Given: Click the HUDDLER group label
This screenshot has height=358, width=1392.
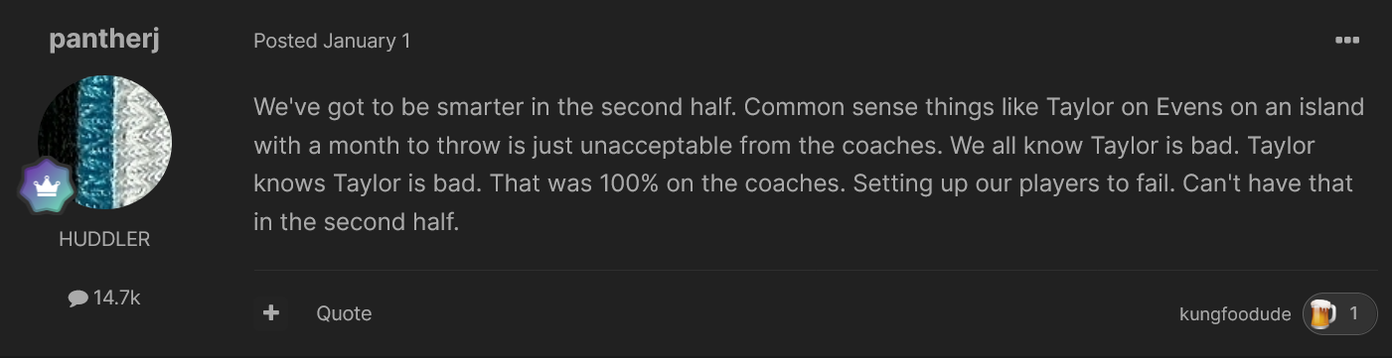Looking at the screenshot, I should pyautogui.click(x=104, y=240).
